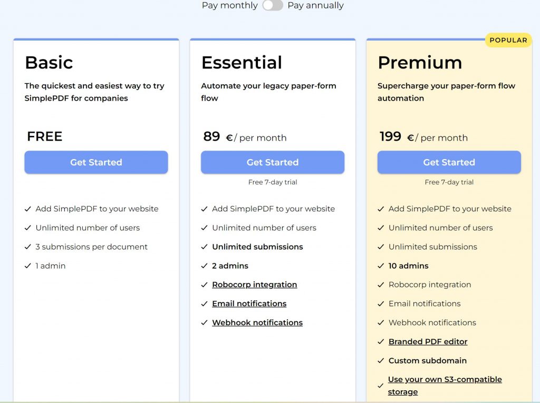
Task: Click checkmark icon beside Essential's Webhook notifications
Action: click(205, 322)
